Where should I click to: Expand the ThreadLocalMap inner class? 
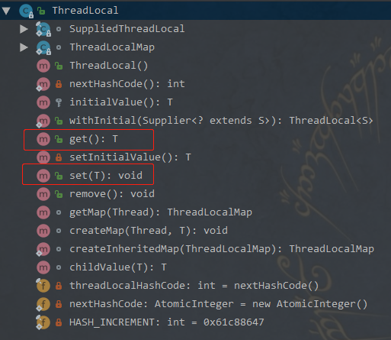pos(24,47)
